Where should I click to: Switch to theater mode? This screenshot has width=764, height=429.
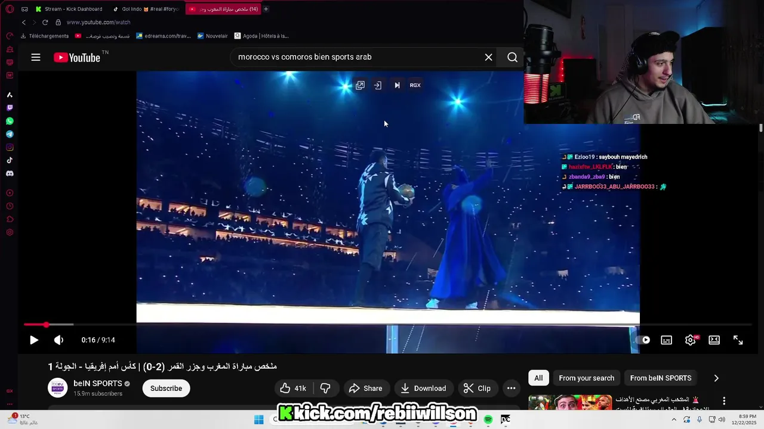714,340
